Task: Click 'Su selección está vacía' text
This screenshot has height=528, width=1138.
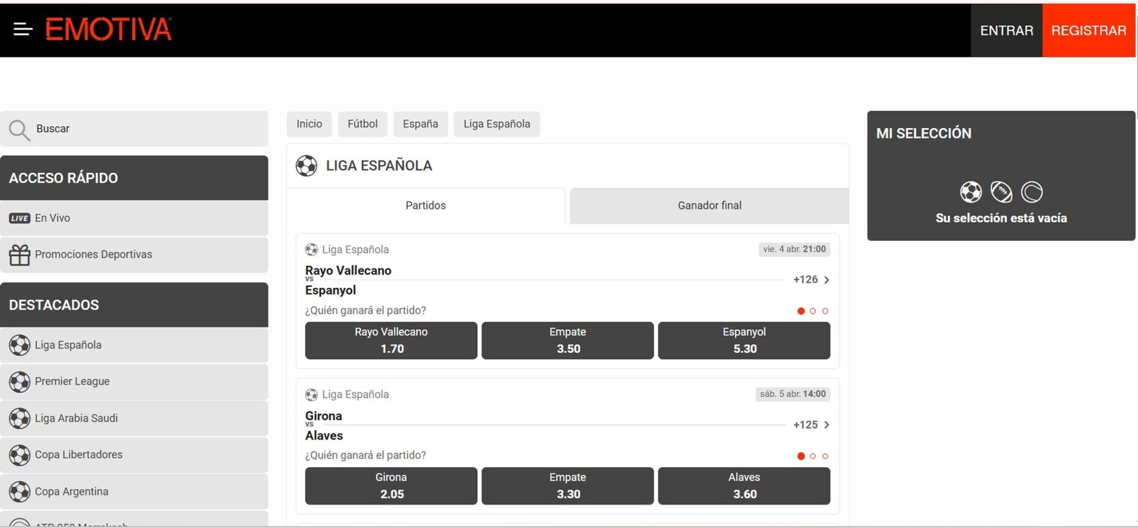Action: (x=1001, y=219)
